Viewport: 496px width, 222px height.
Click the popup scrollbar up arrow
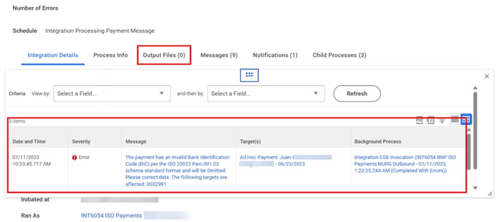point(475,88)
